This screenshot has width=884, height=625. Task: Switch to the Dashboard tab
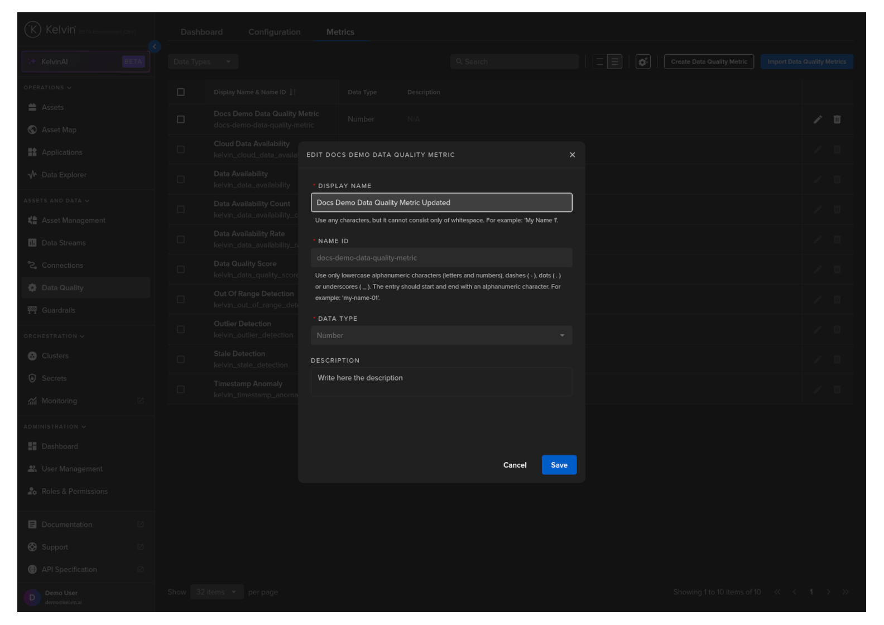coord(201,32)
